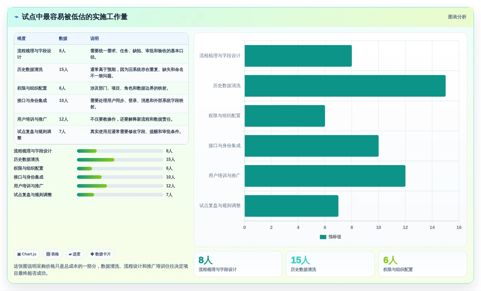Click the 6人 value beside the progress bar
The image size is (481, 291).
pos(169,169)
